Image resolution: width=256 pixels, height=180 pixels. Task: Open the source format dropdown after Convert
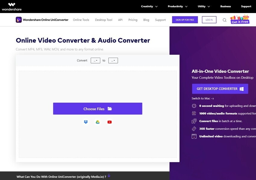95,60
